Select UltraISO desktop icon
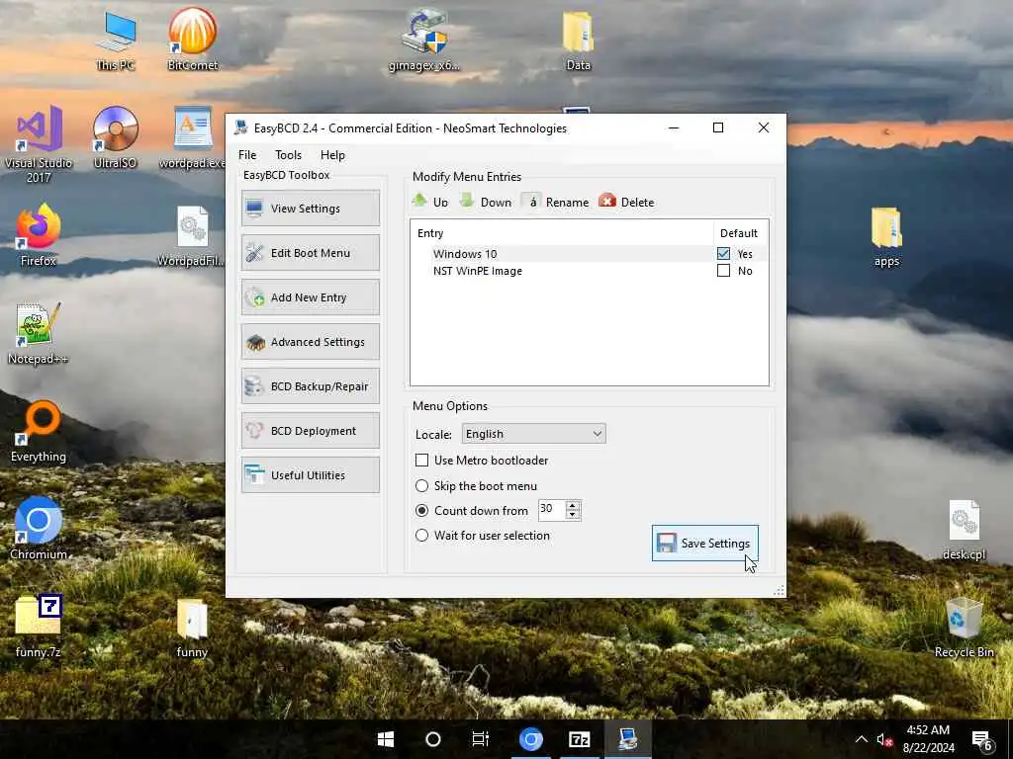This screenshot has height=759, width=1013. (x=115, y=138)
